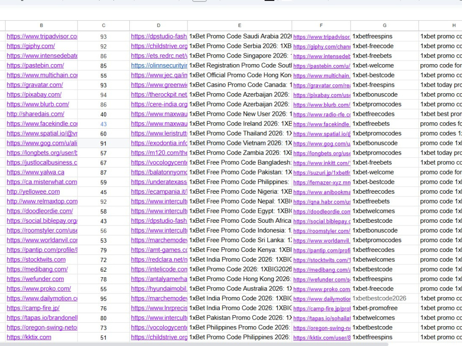
Task: Open the wefunder.com link in column B
Action: pos(35,279)
